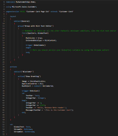Click the pageextension keyword
This screenshot has height=136, width=118.
12,11
